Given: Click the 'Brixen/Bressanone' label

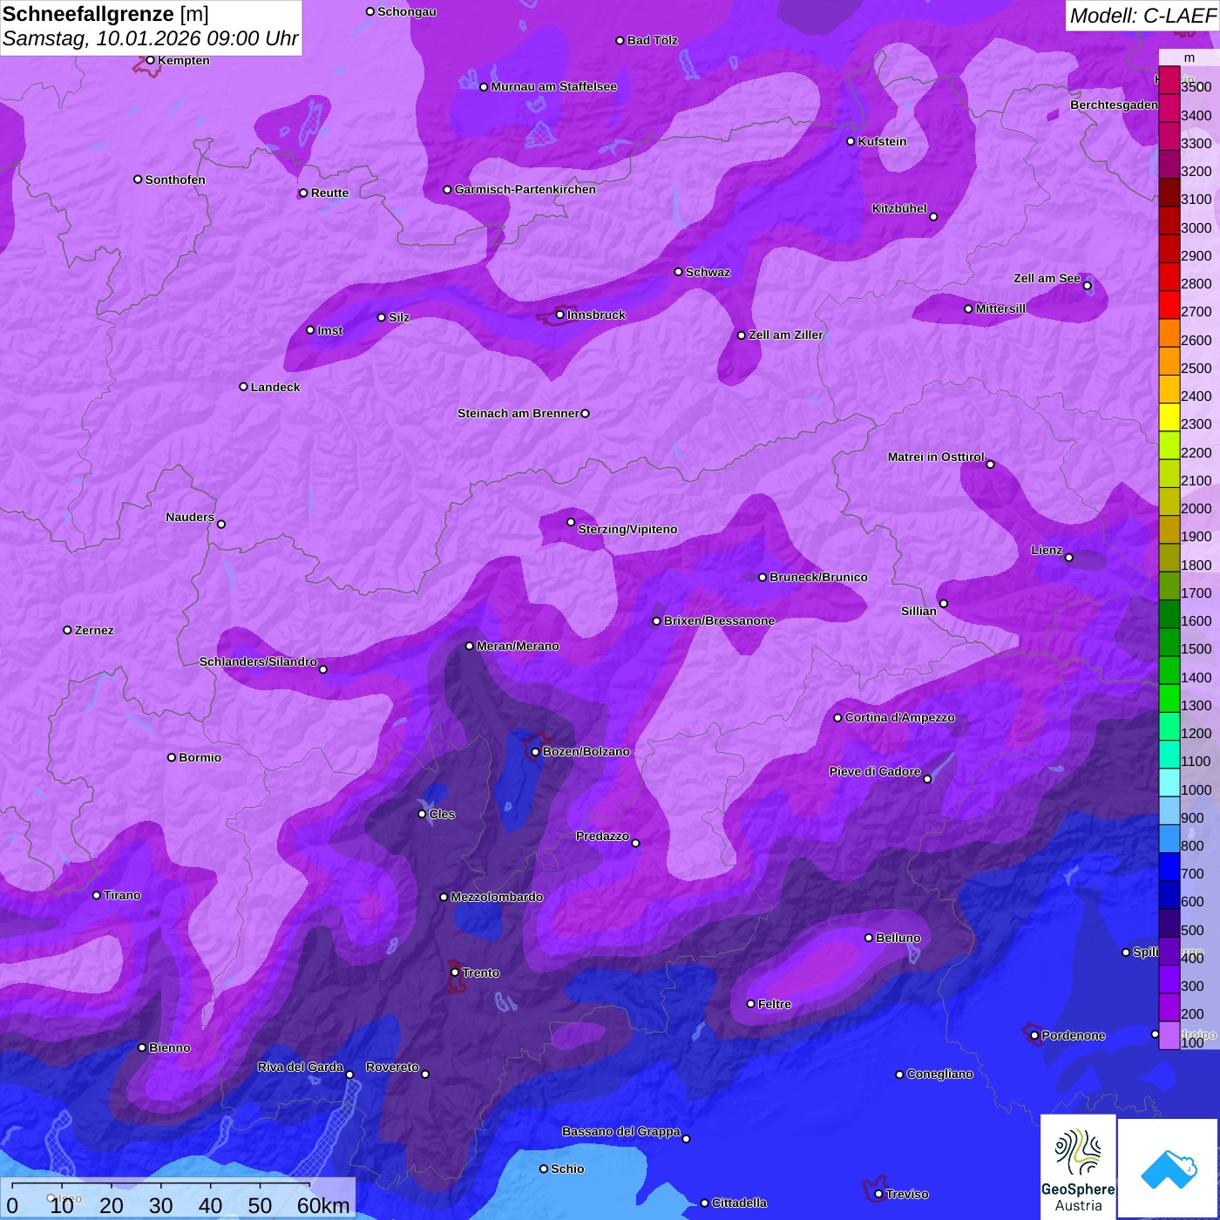Looking at the screenshot, I should 719,620.
